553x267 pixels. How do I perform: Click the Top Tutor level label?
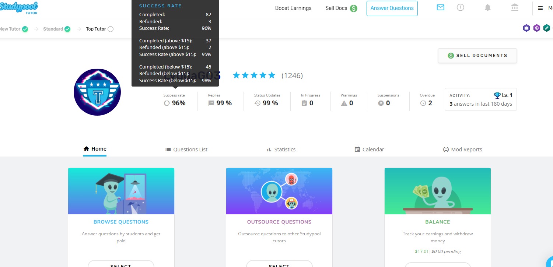pos(96,29)
